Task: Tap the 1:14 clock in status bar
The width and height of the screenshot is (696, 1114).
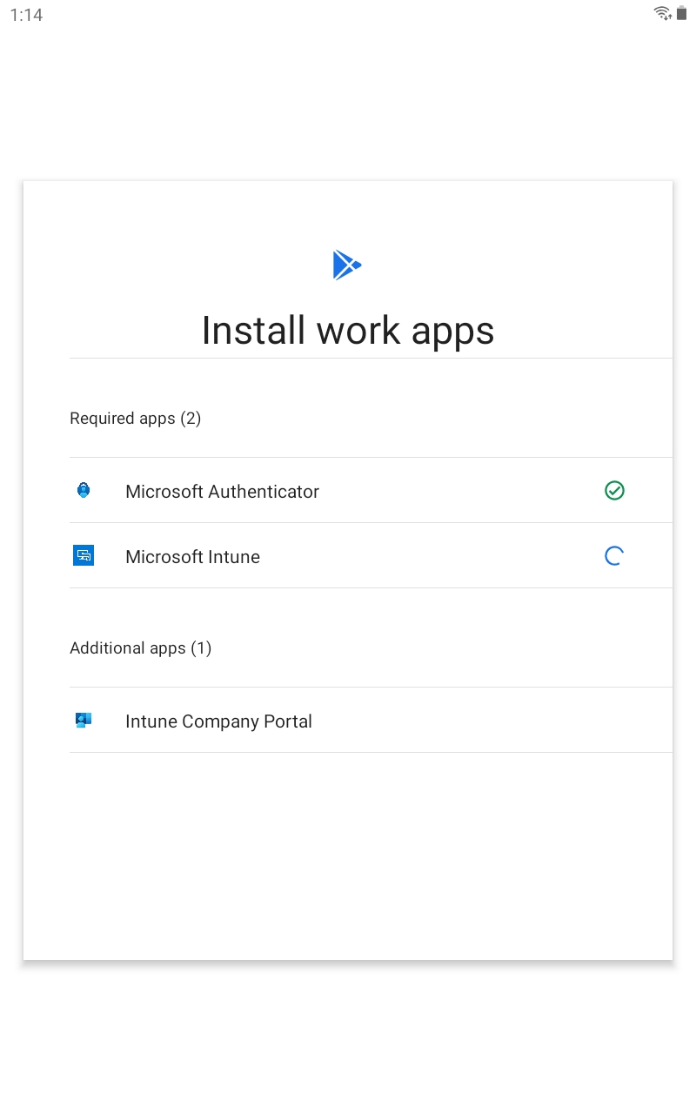Action: (x=26, y=15)
